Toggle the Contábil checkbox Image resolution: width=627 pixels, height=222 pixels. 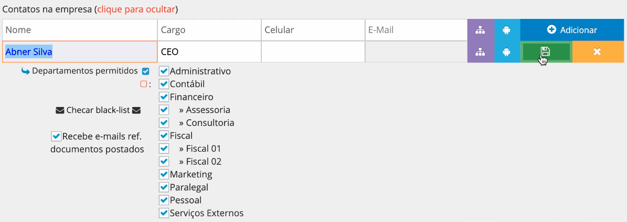(x=164, y=84)
